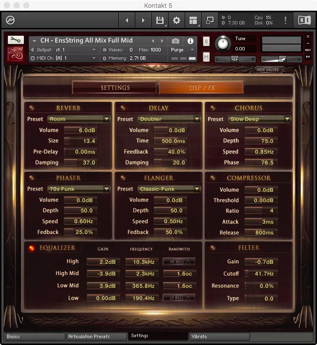Click the workspace layout panel icon
317x345 pixels.
pos(193,21)
